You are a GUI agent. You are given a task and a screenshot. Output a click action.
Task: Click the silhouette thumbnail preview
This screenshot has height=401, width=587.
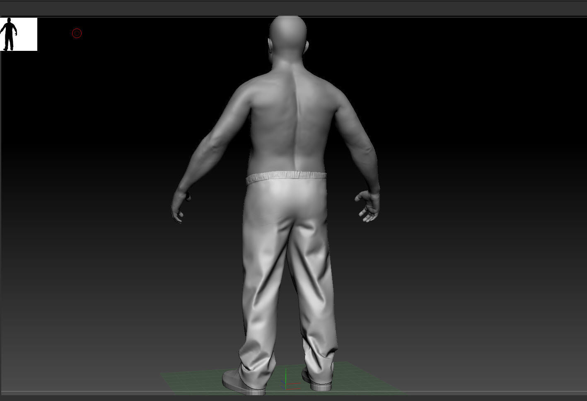[19, 34]
